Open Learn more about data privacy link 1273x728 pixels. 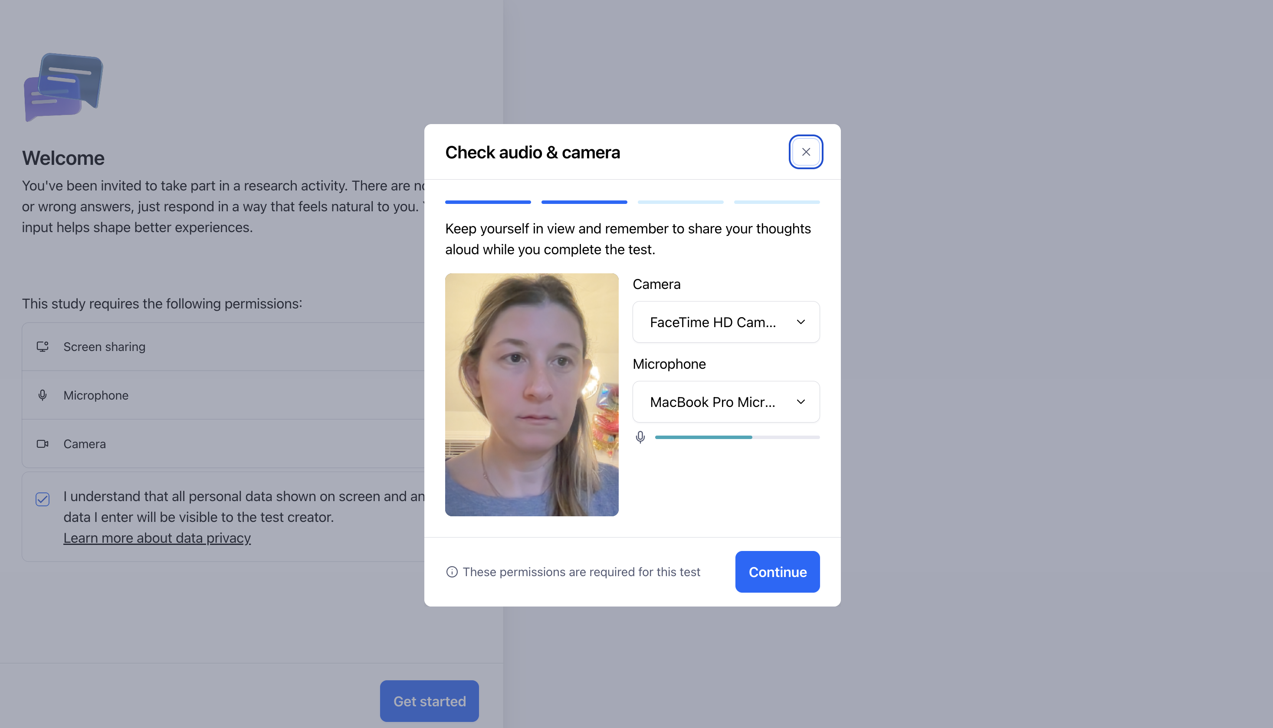tap(157, 538)
